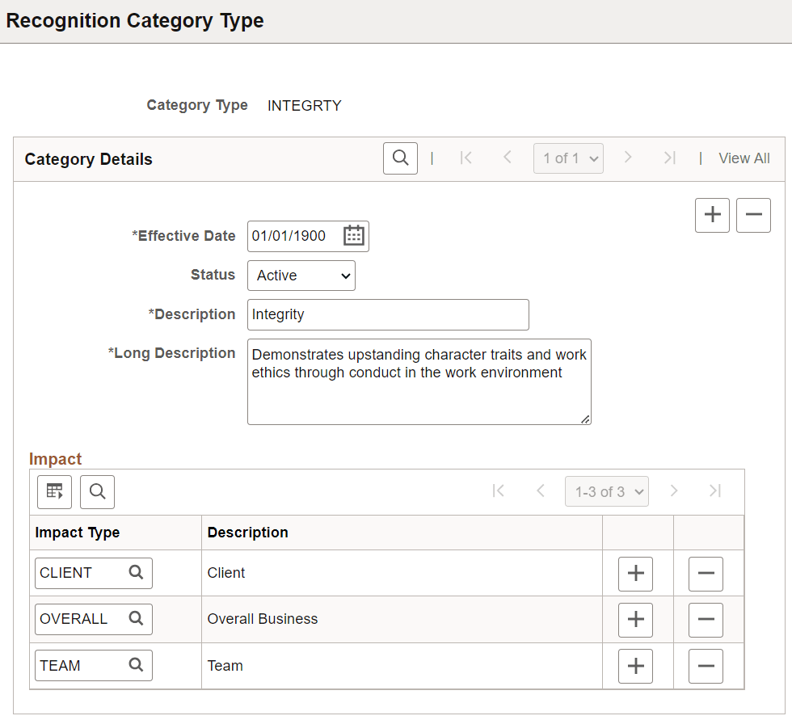Open the Find dialog in Category Details header
This screenshot has width=792, height=720.
point(400,158)
